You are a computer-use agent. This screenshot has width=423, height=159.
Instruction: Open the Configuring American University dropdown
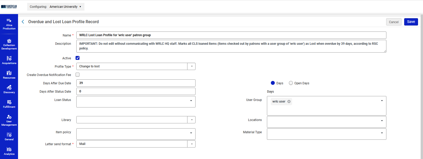pos(56,7)
